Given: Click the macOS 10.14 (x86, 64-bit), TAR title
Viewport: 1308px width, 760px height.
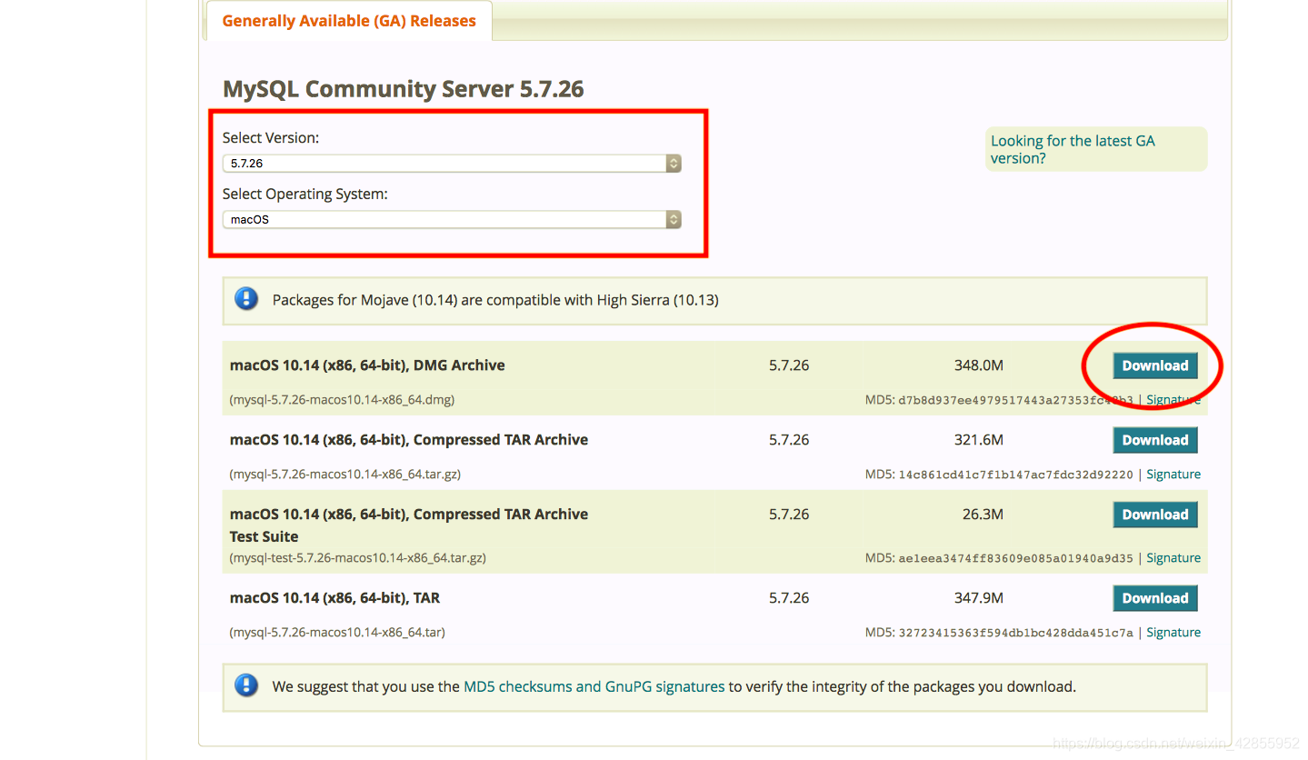Looking at the screenshot, I should (334, 598).
